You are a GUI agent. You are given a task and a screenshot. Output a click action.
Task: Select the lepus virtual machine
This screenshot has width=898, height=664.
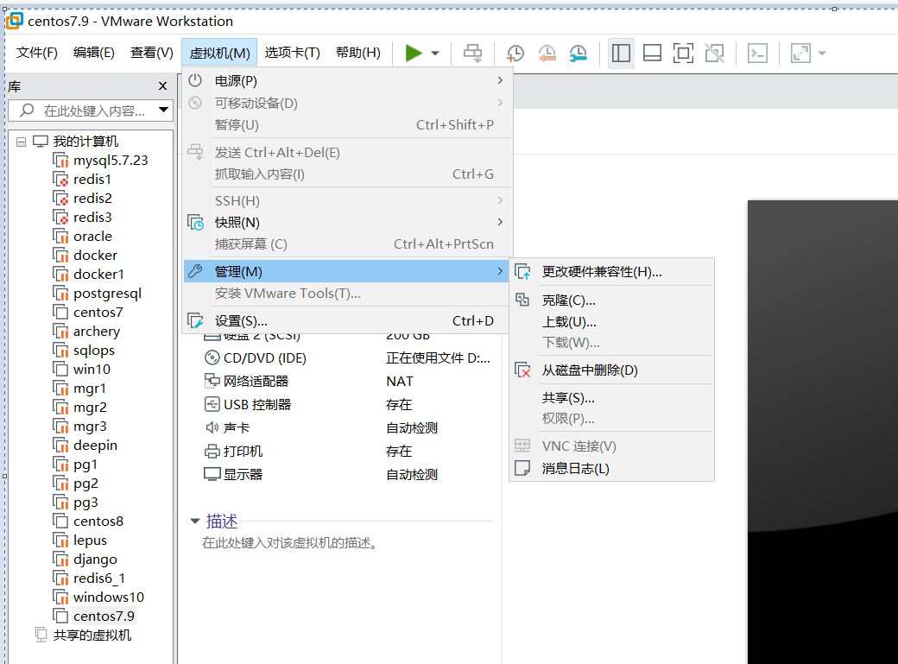pos(90,541)
